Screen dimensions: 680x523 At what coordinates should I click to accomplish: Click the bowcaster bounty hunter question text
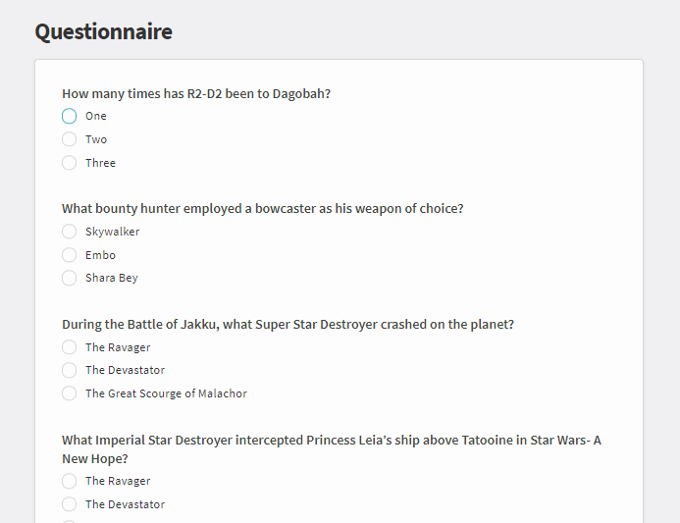262,209
